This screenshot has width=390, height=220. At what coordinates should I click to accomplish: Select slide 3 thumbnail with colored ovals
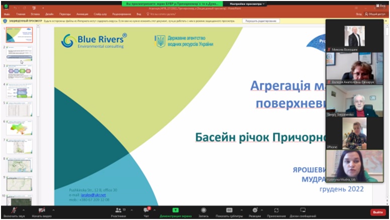(20, 72)
